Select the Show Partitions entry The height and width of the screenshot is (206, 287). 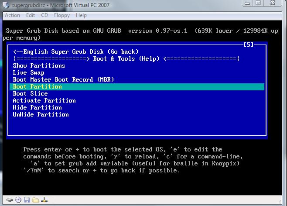pyautogui.click(x=137, y=65)
